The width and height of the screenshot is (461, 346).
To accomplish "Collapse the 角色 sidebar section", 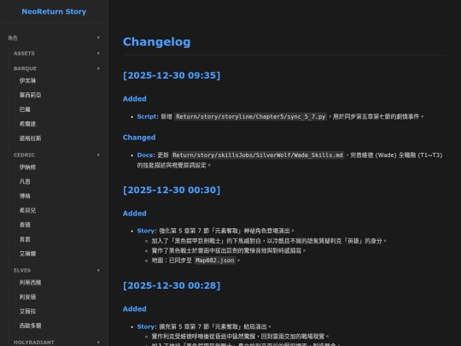I will pos(54,38).
